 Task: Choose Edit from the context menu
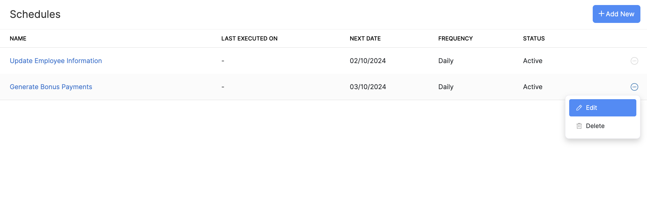(x=602, y=108)
